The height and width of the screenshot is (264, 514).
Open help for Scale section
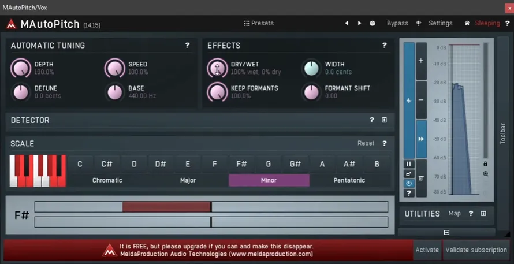[384, 143]
